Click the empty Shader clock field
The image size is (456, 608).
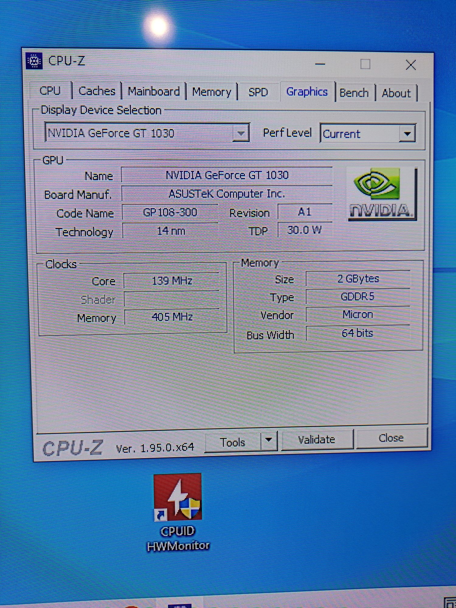pyautogui.click(x=172, y=299)
